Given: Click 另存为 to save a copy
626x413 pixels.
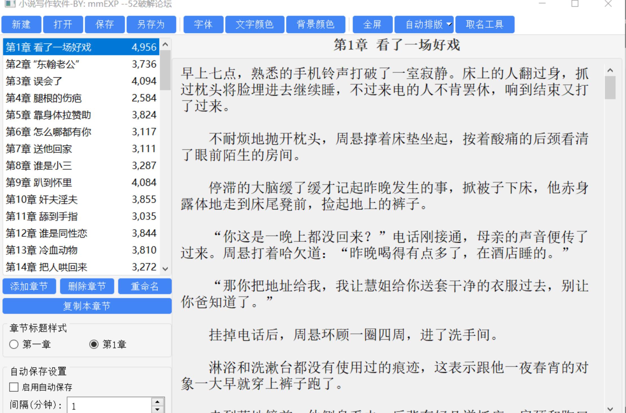Looking at the screenshot, I should (151, 25).
